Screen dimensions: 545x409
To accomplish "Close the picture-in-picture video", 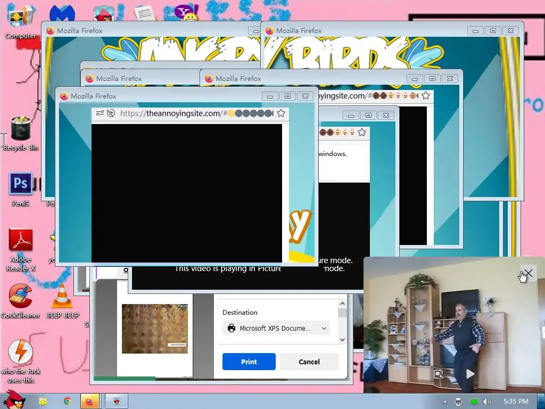I will pyautogui.click(x=529, y=273).
